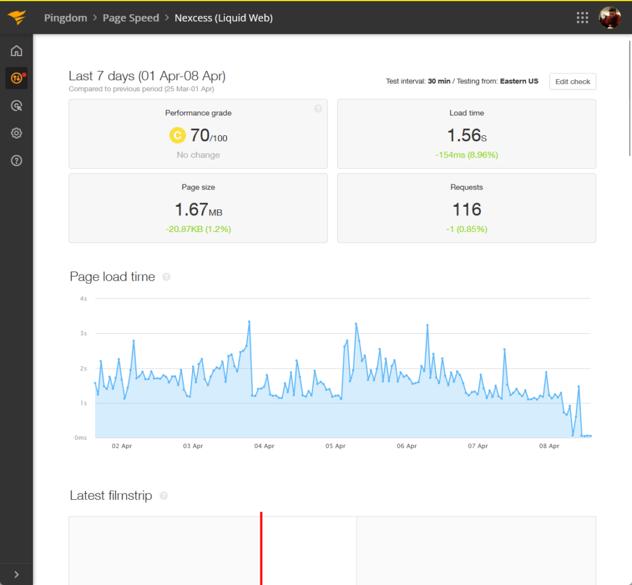Open the apps grid icon

(582, 18)
